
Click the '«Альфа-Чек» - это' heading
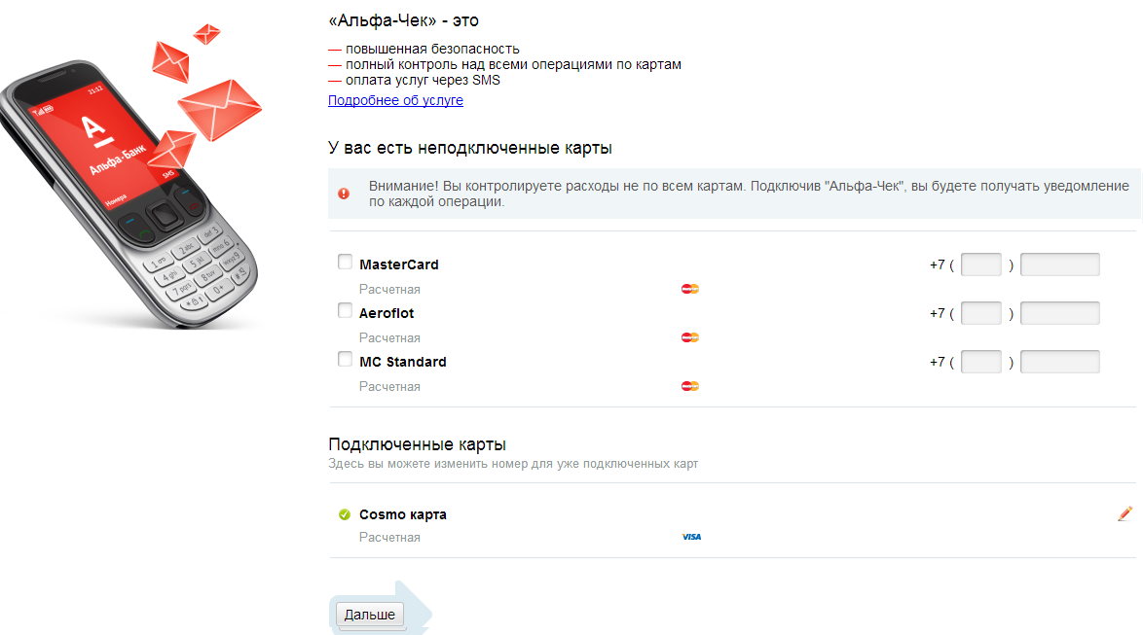coord(403,21)
